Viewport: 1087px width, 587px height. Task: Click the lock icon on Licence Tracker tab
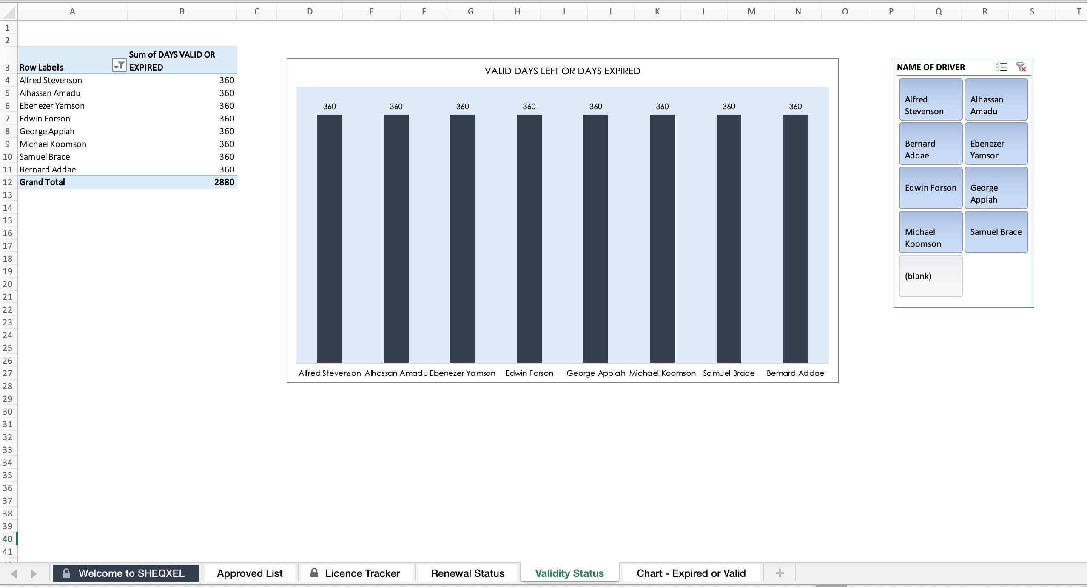tap(315, 573)
